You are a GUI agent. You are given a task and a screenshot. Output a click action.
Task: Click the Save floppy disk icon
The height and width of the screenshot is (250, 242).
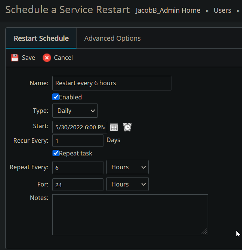tap(15, 58)
